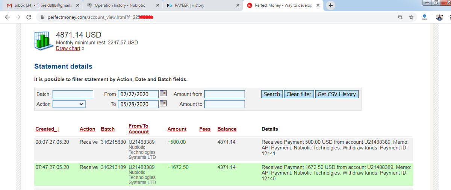Image resolution: width=451 pixels, height=190 pixels.
Task: Open the browser extension icon next to star
Action: 424,17
